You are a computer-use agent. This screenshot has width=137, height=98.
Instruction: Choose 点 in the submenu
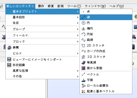tap(106, 12)
